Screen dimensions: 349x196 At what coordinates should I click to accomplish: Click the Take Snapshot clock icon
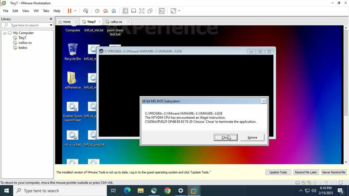(97, 11)
